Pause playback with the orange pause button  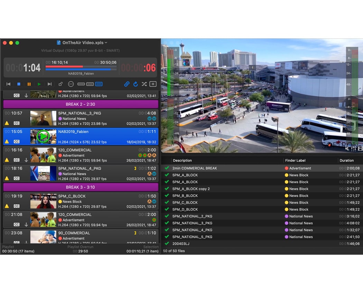coord(29,84)
